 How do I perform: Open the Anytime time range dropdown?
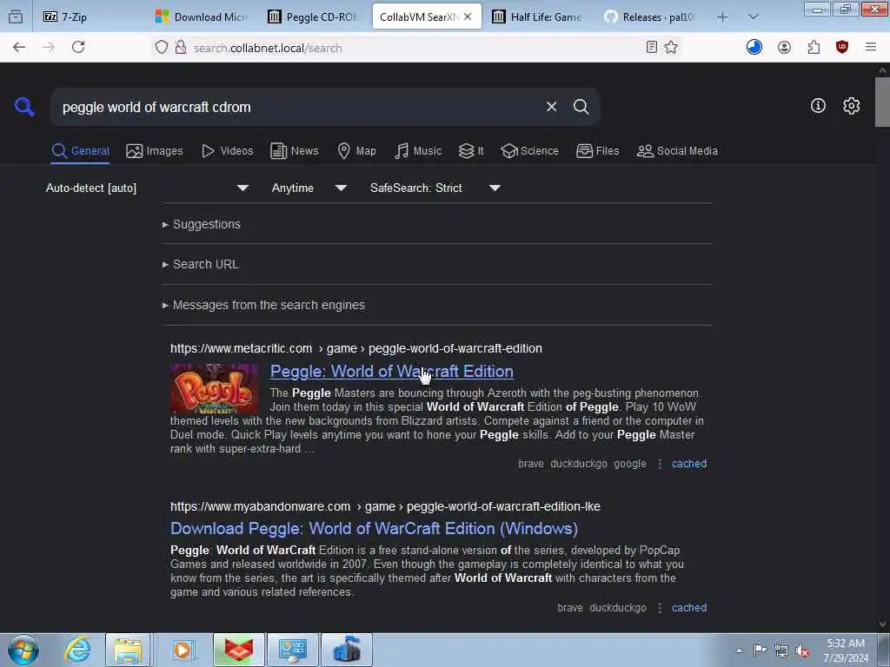point(309,188)
